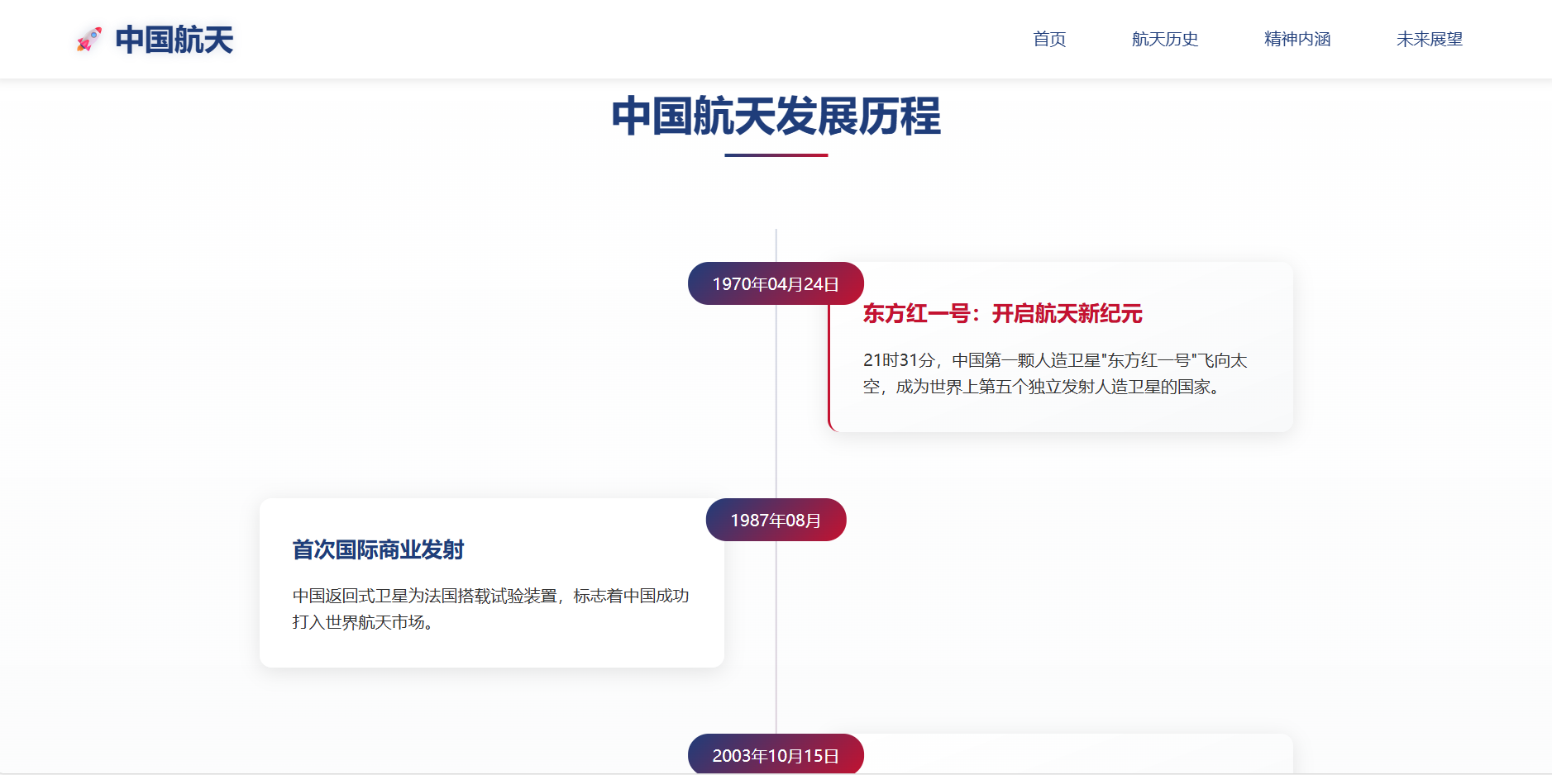Select the 1970年04月24日 timeline date badge
Image resolution: width=1552 pixels, height=775 pixels.
[776, 284]
